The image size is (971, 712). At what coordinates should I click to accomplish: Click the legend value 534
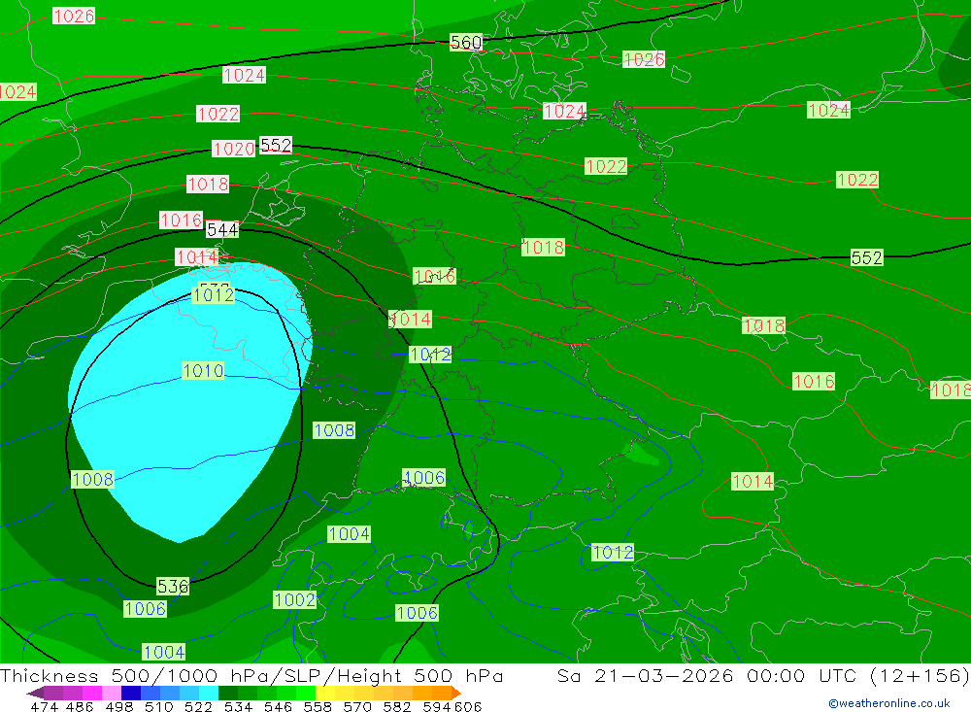coord(239,706)
